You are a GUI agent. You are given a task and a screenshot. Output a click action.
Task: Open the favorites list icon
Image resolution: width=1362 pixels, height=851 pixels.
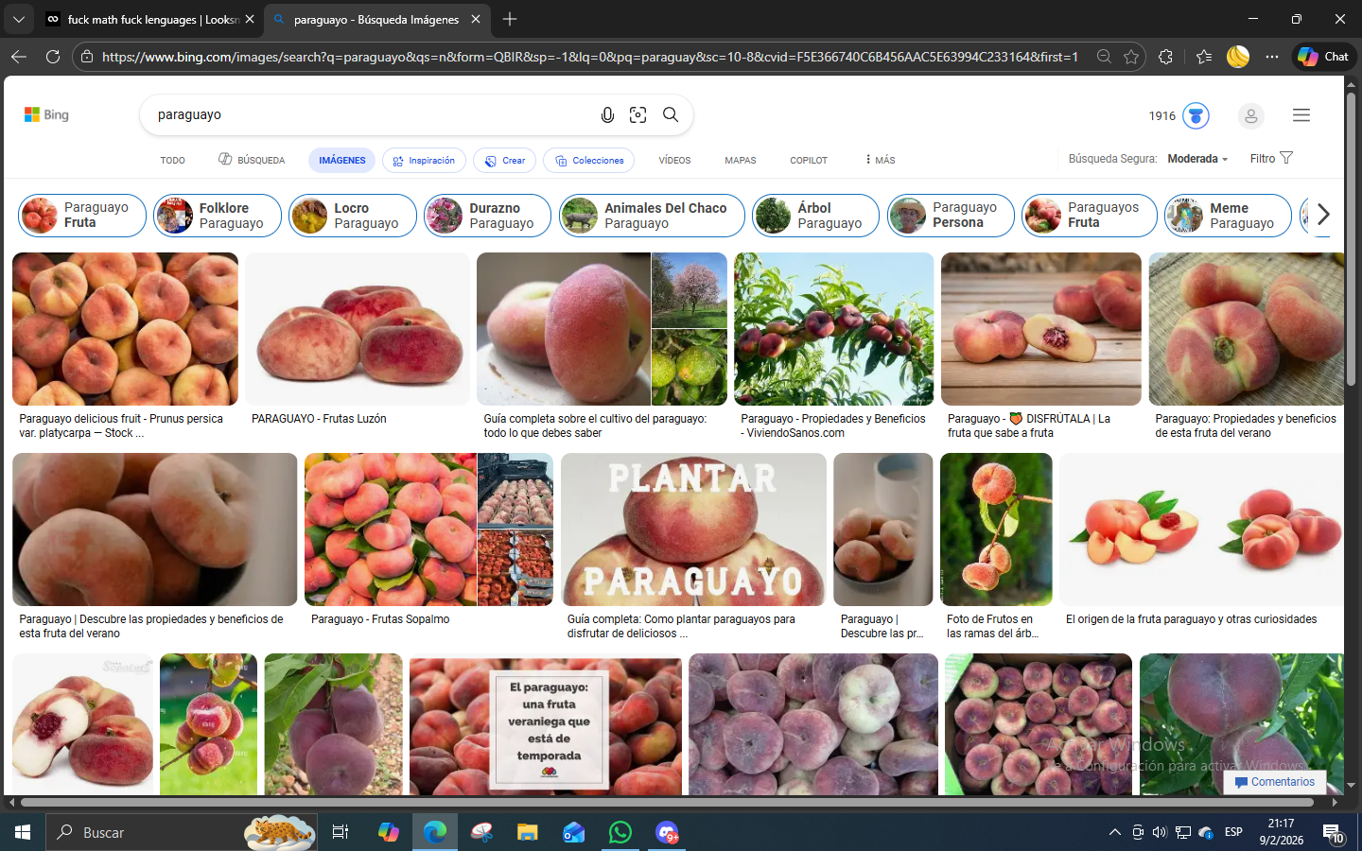(x=1203, y=57)
